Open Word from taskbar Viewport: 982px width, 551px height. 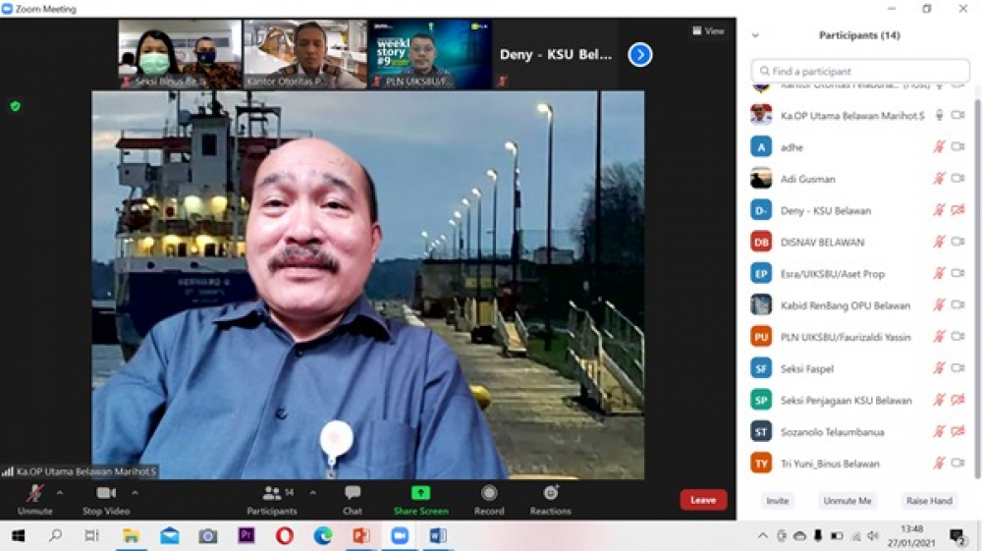(x=438, y=536)
